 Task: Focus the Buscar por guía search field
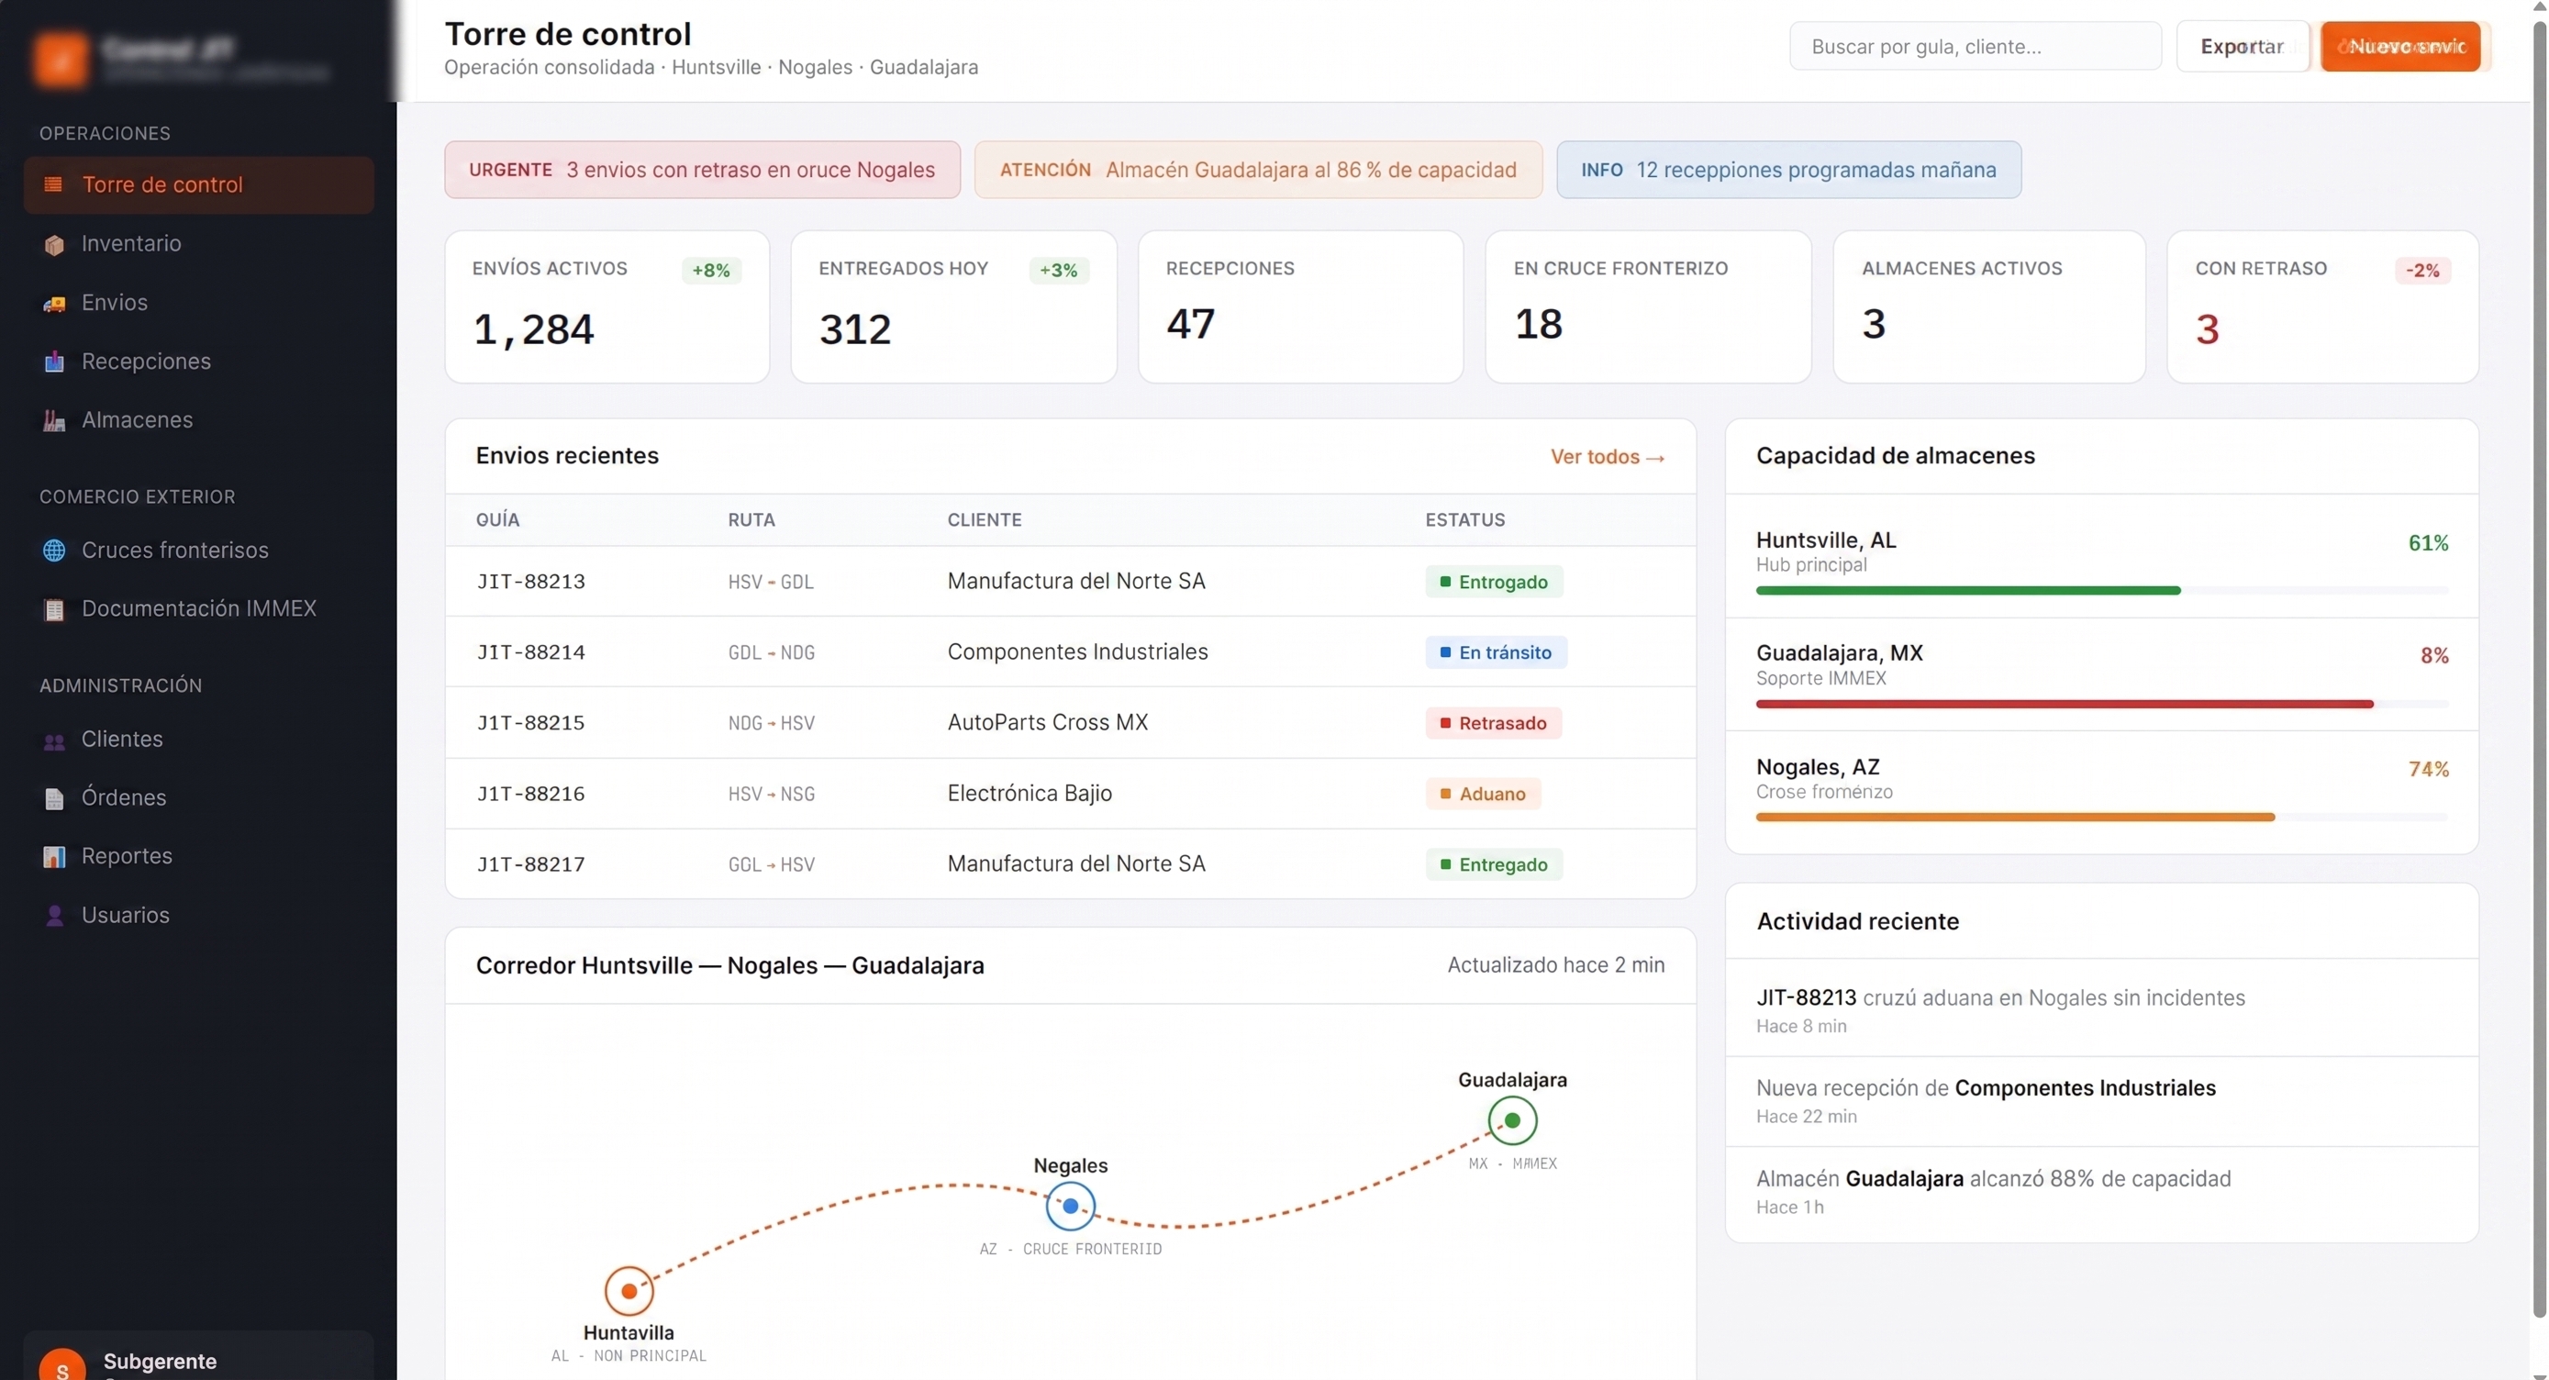pyautogui.click(x=1976, y=47)
